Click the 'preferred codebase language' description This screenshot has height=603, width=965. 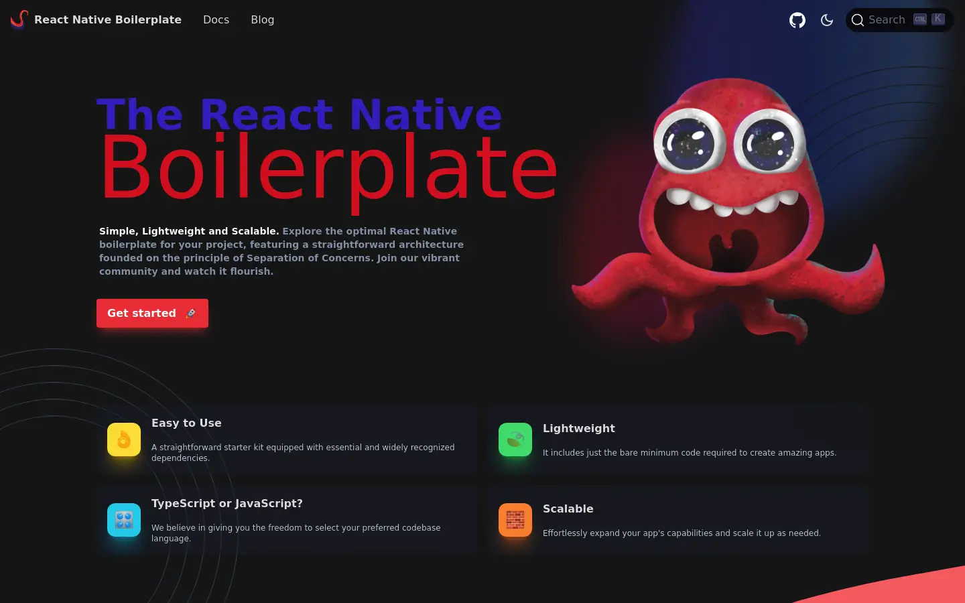(296, 533)
